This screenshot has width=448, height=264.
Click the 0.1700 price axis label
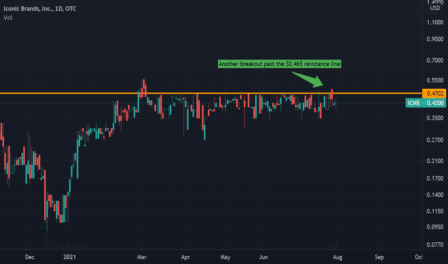435,179
